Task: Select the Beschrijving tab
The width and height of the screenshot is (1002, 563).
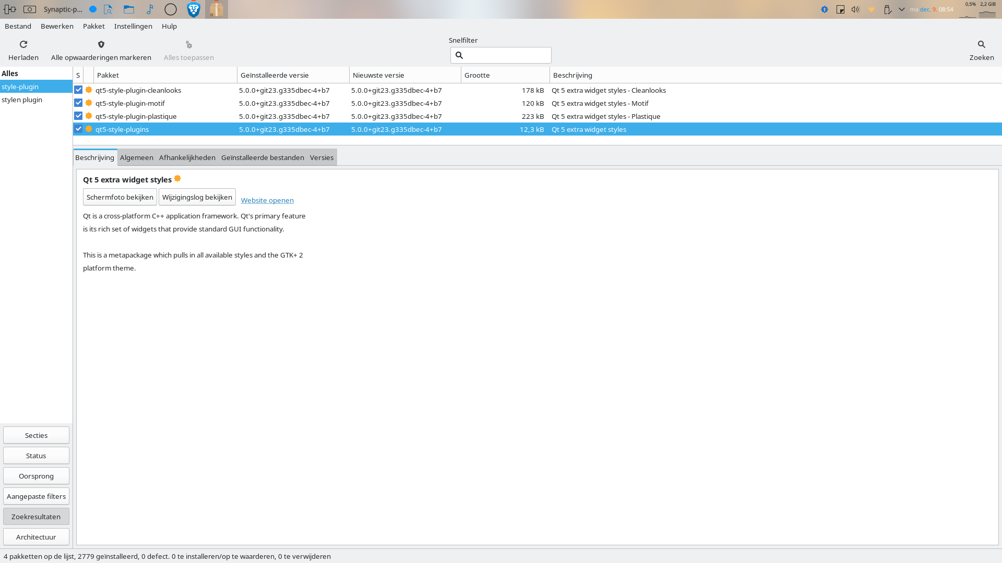Action: click(95, 157)
